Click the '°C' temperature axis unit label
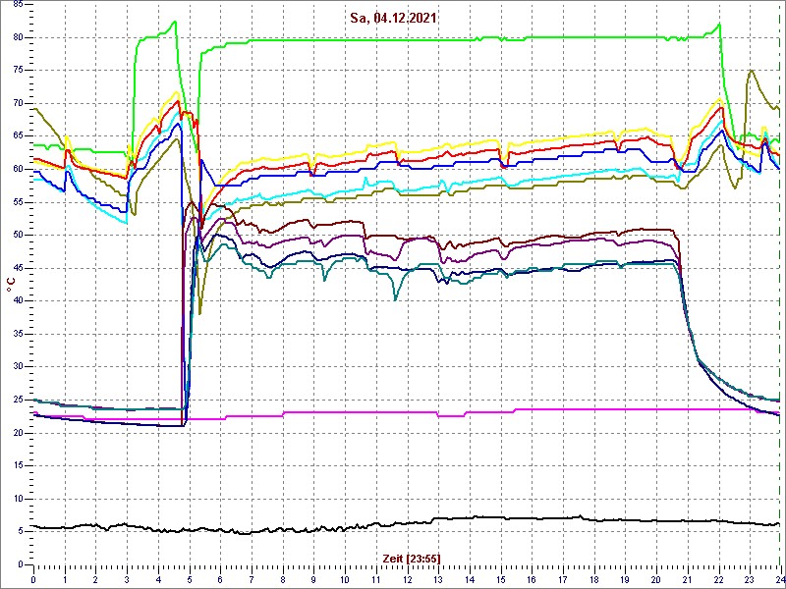 (11, 286)
